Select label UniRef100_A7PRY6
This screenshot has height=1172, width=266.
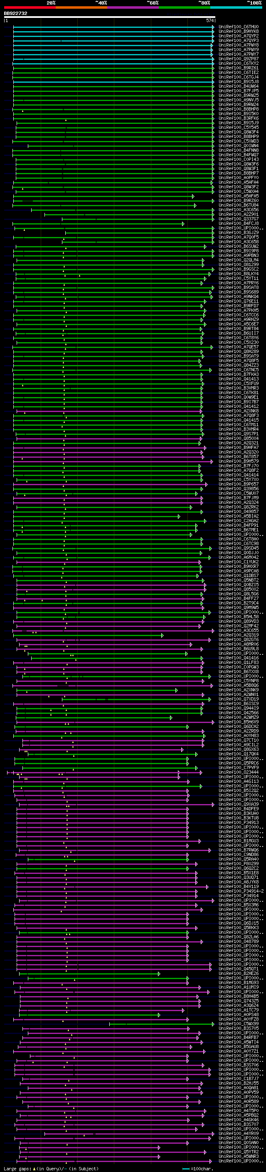point(239,283)
